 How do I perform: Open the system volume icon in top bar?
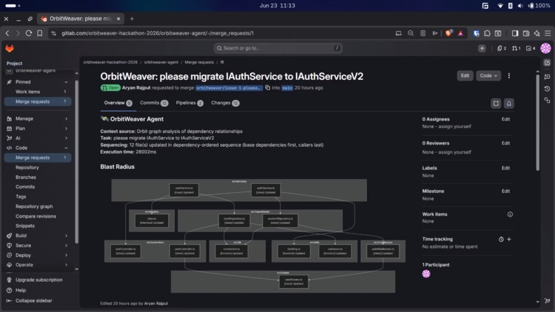(521, 6)
